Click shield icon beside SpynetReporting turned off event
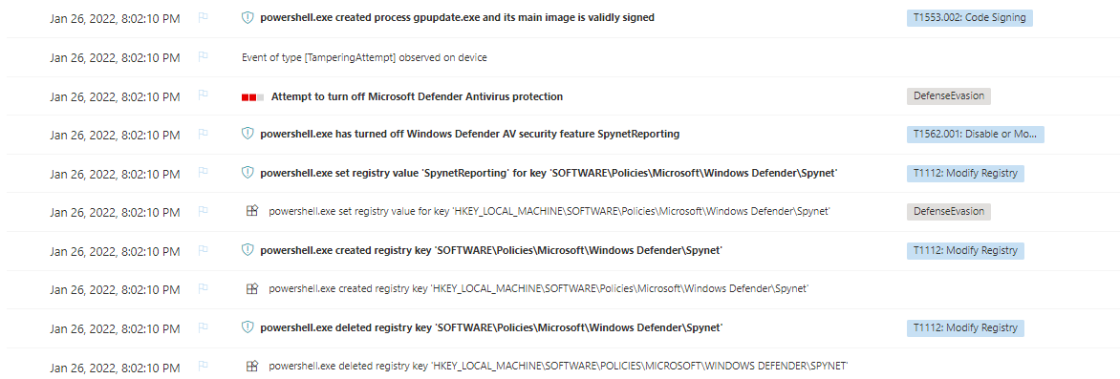Image resolution: width=1120 pixels, height=379 pixels. [248, 134]
